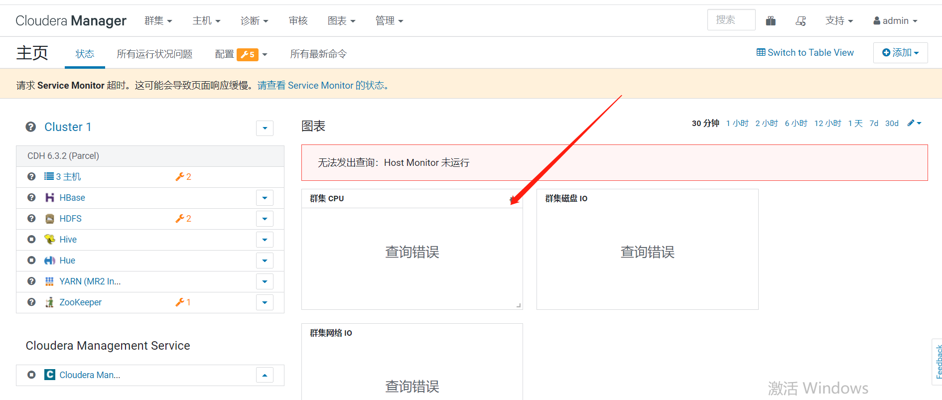The height and width of the screenshot is (400, 942).
Task: Select the 状态 tab
Action: pyautogui.click(x=85, y=54)
